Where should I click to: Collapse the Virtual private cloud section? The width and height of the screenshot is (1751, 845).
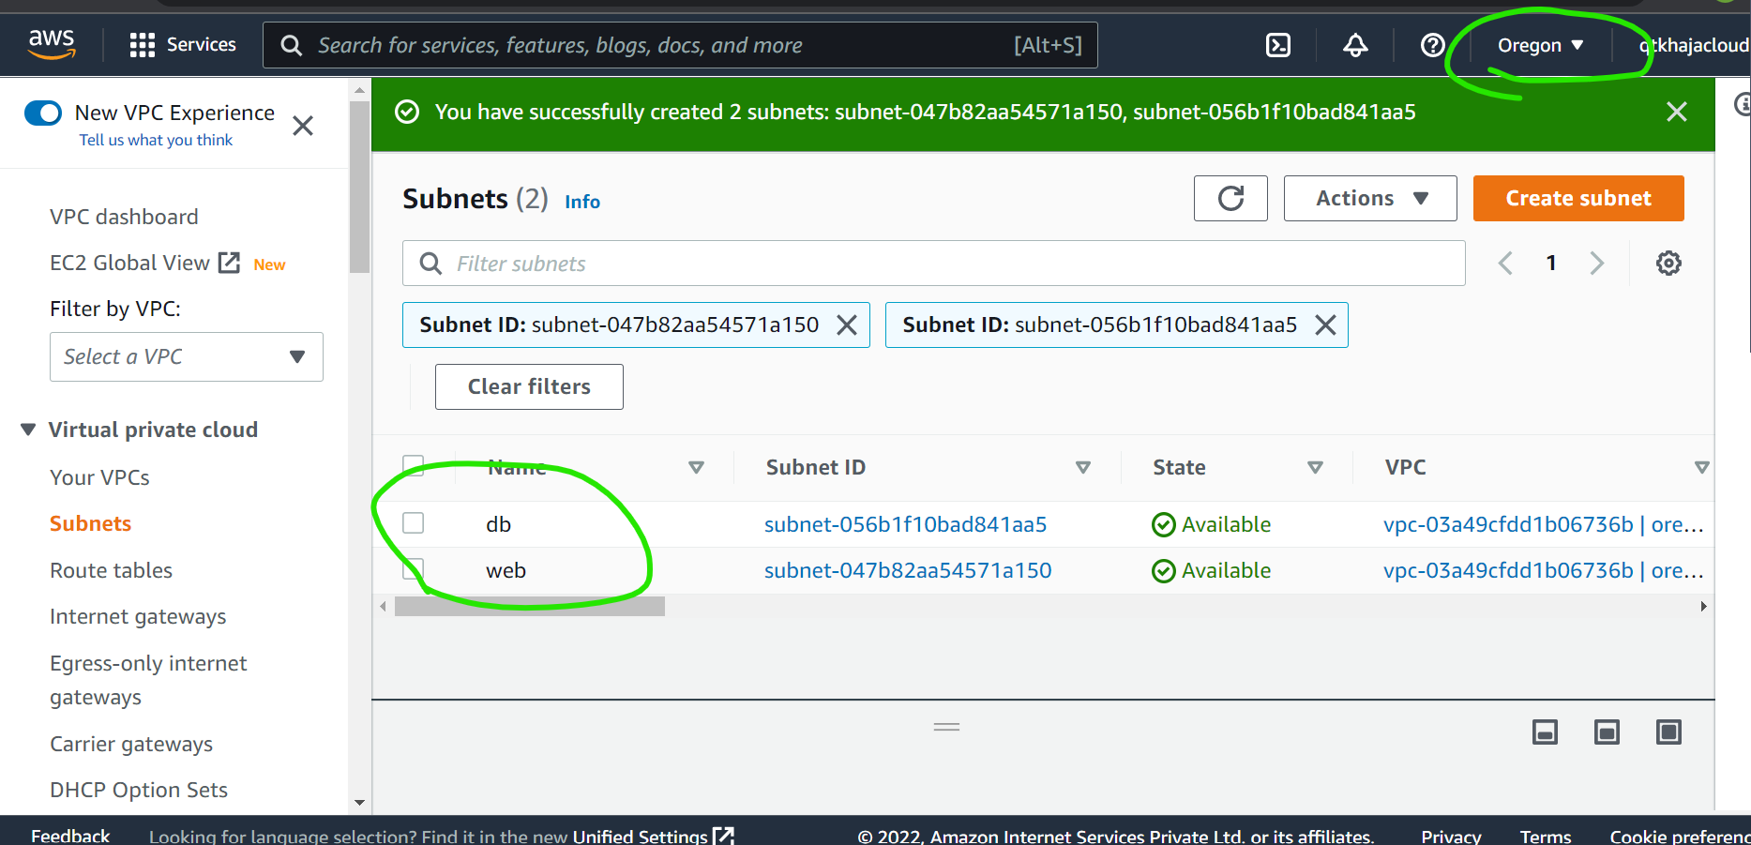pos(29,430)
